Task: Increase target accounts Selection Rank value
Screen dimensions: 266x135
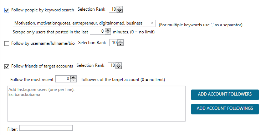Action: [119, 64]
